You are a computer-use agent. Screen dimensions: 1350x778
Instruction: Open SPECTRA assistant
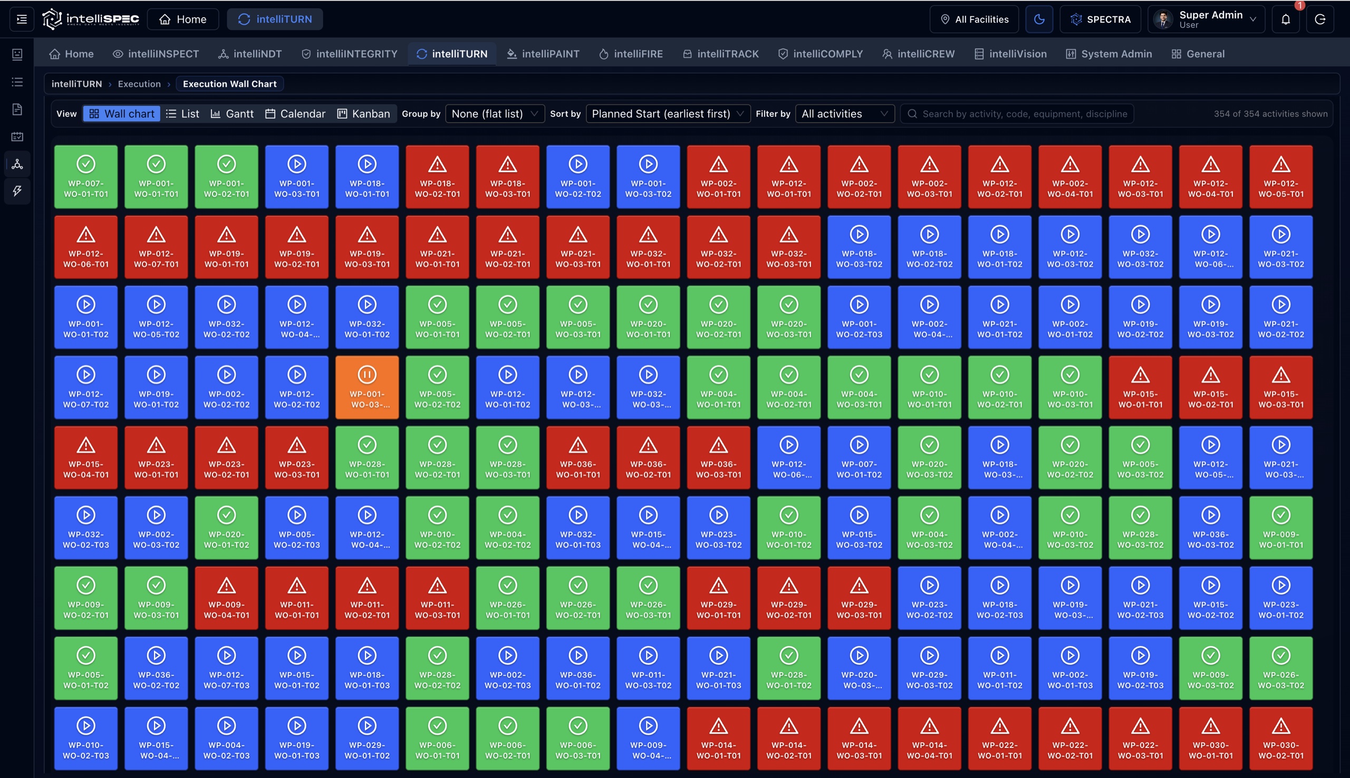(x=1100, y=19)
